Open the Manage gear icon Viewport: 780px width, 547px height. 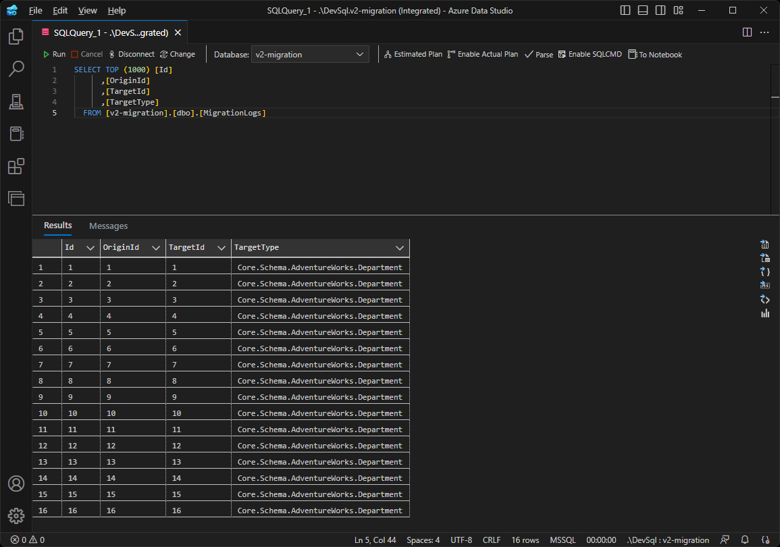pyautogui.click(x=16, y=516)
